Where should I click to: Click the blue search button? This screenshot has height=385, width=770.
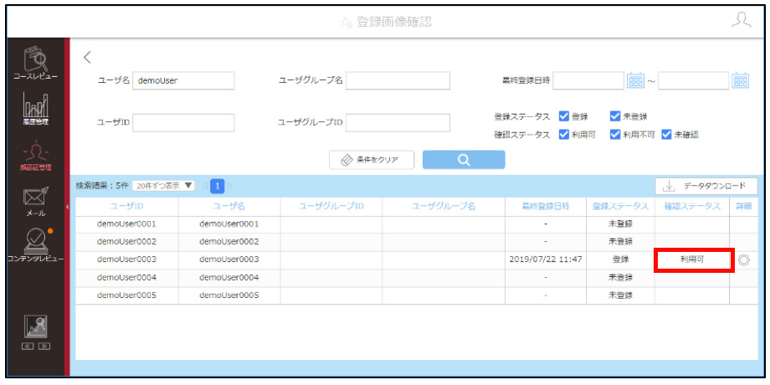click(x=464, y=160)
